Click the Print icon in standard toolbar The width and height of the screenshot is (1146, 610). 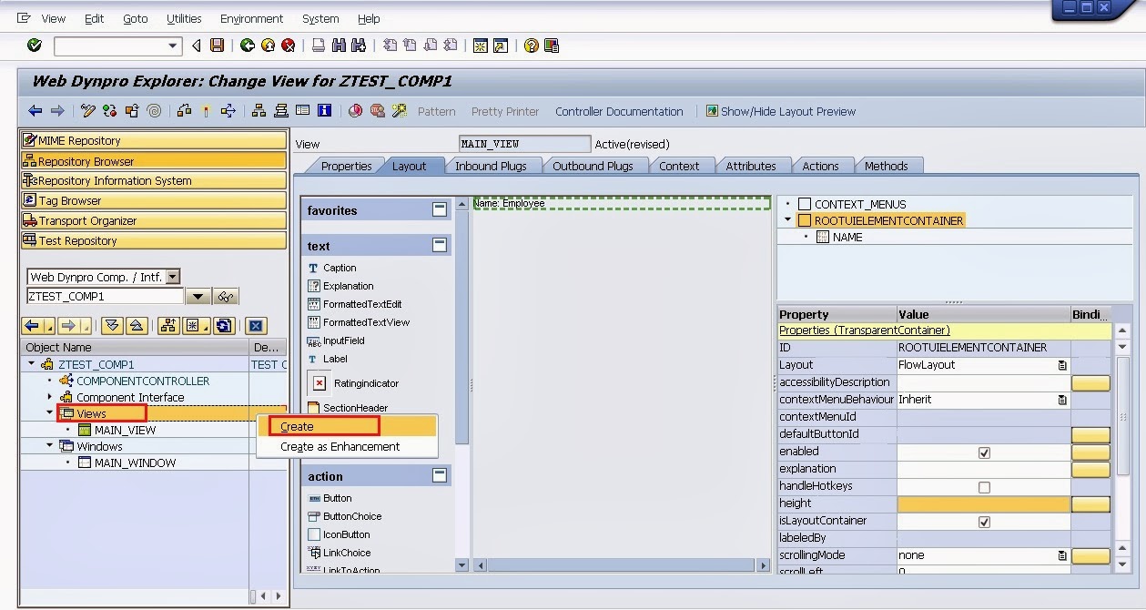tap(319, 46)
